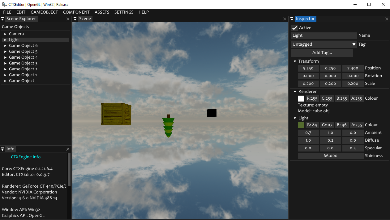The image size is (390, 220).
Task: Click the Info panel collapse triangle icon
Action: (x=2, y=149)
